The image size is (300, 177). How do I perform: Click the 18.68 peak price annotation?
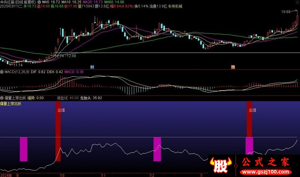(286, 12)
